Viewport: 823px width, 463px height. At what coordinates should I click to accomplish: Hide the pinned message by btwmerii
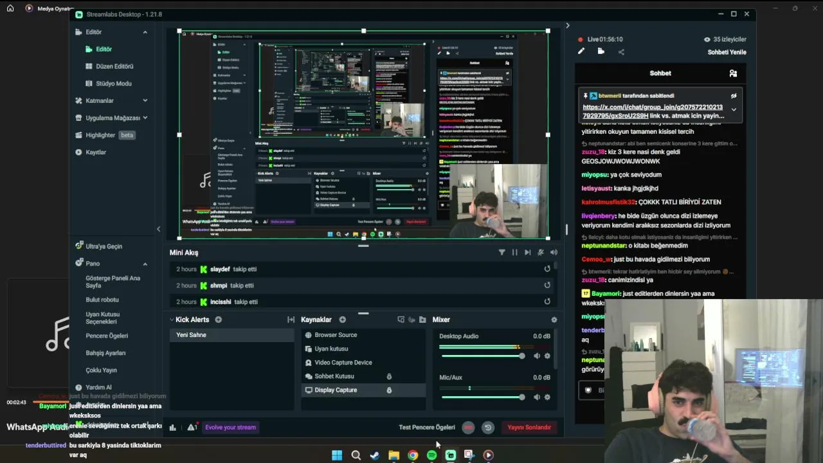coord(734,96)
